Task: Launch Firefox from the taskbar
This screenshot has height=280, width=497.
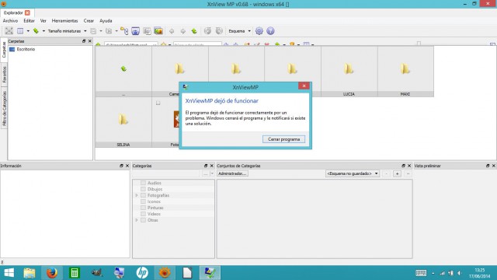Action: coord(52,273)
